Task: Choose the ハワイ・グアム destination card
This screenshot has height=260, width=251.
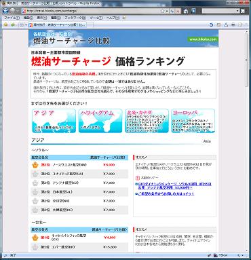Action: (x=100, y=121)
